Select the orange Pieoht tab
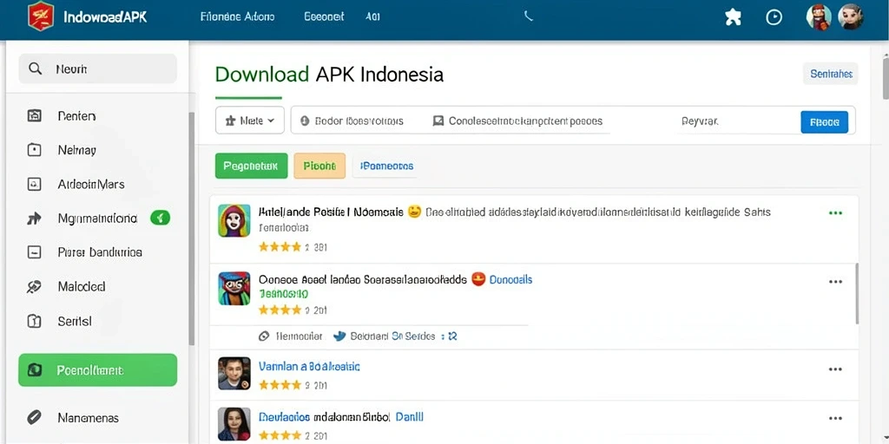This screenshot has width=889, height=444. click(319, 166)
